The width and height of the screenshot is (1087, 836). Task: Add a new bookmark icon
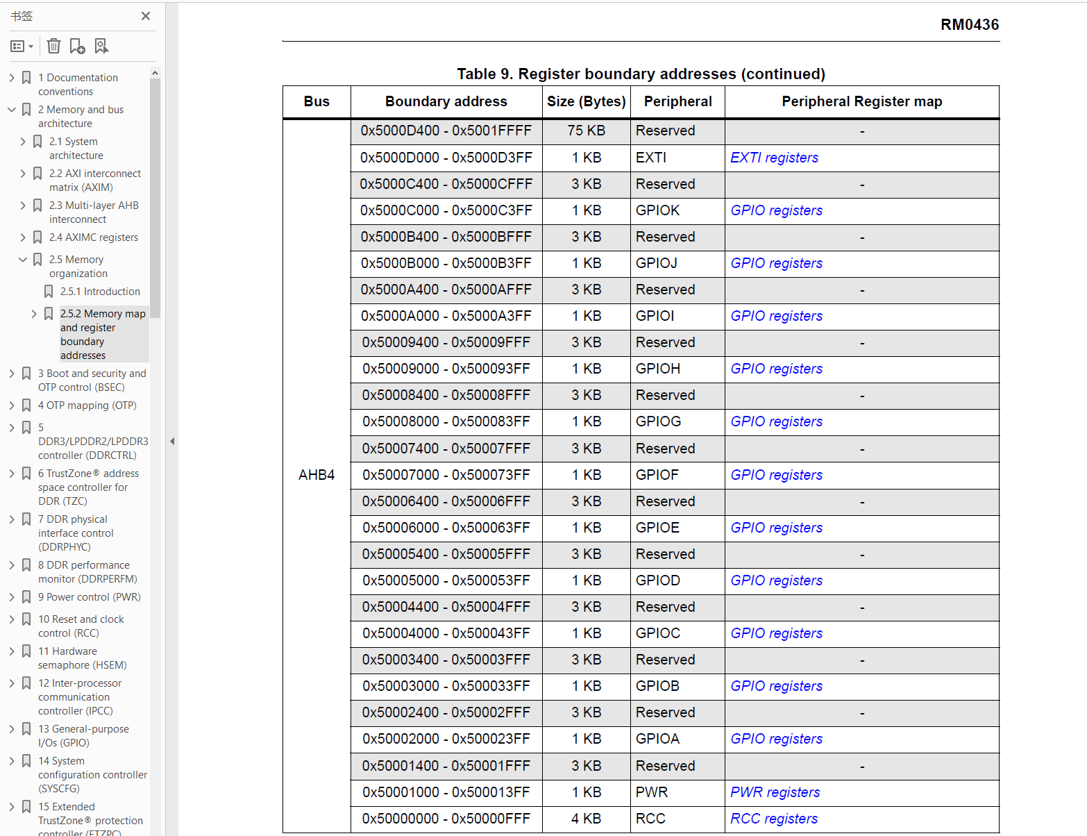click(77, 46)
